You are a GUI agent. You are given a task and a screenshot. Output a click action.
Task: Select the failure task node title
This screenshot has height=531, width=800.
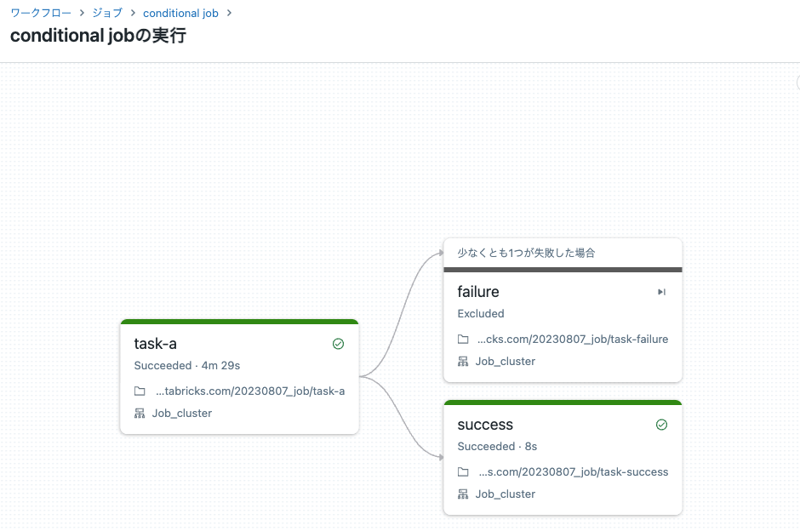tap(478, 292)
